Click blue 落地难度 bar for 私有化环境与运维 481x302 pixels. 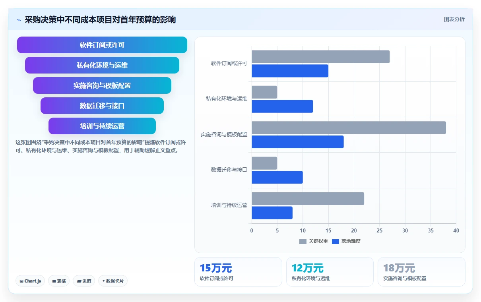[x=282, y=106]
